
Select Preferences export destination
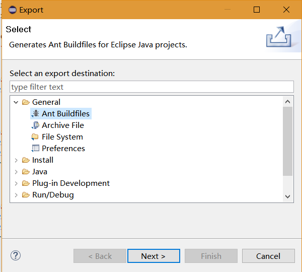[63, 149]
